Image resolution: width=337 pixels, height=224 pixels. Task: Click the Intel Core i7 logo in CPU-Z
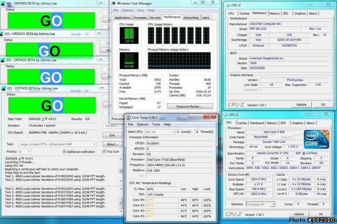[316, 140]
